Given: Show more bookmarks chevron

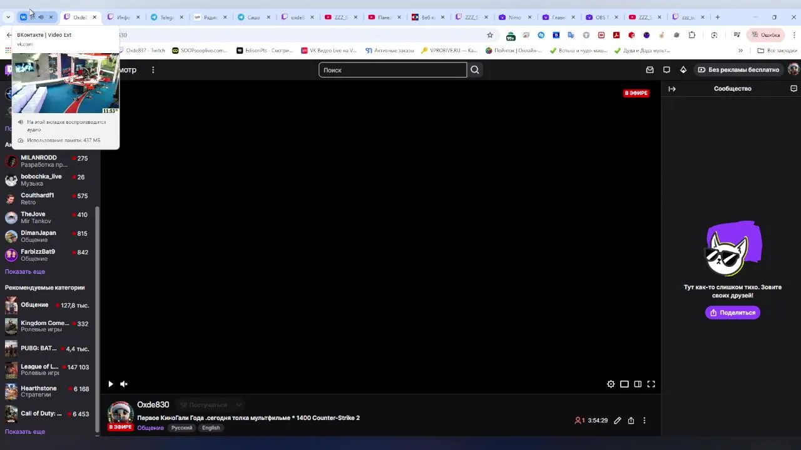Looking at the screenshot, I should (740, 51).
